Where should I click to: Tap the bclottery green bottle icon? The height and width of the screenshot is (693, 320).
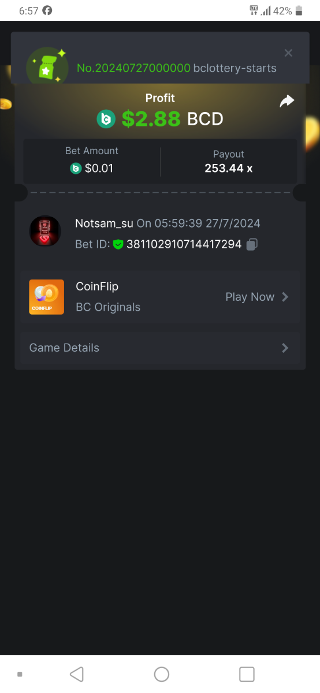point(47,66)
